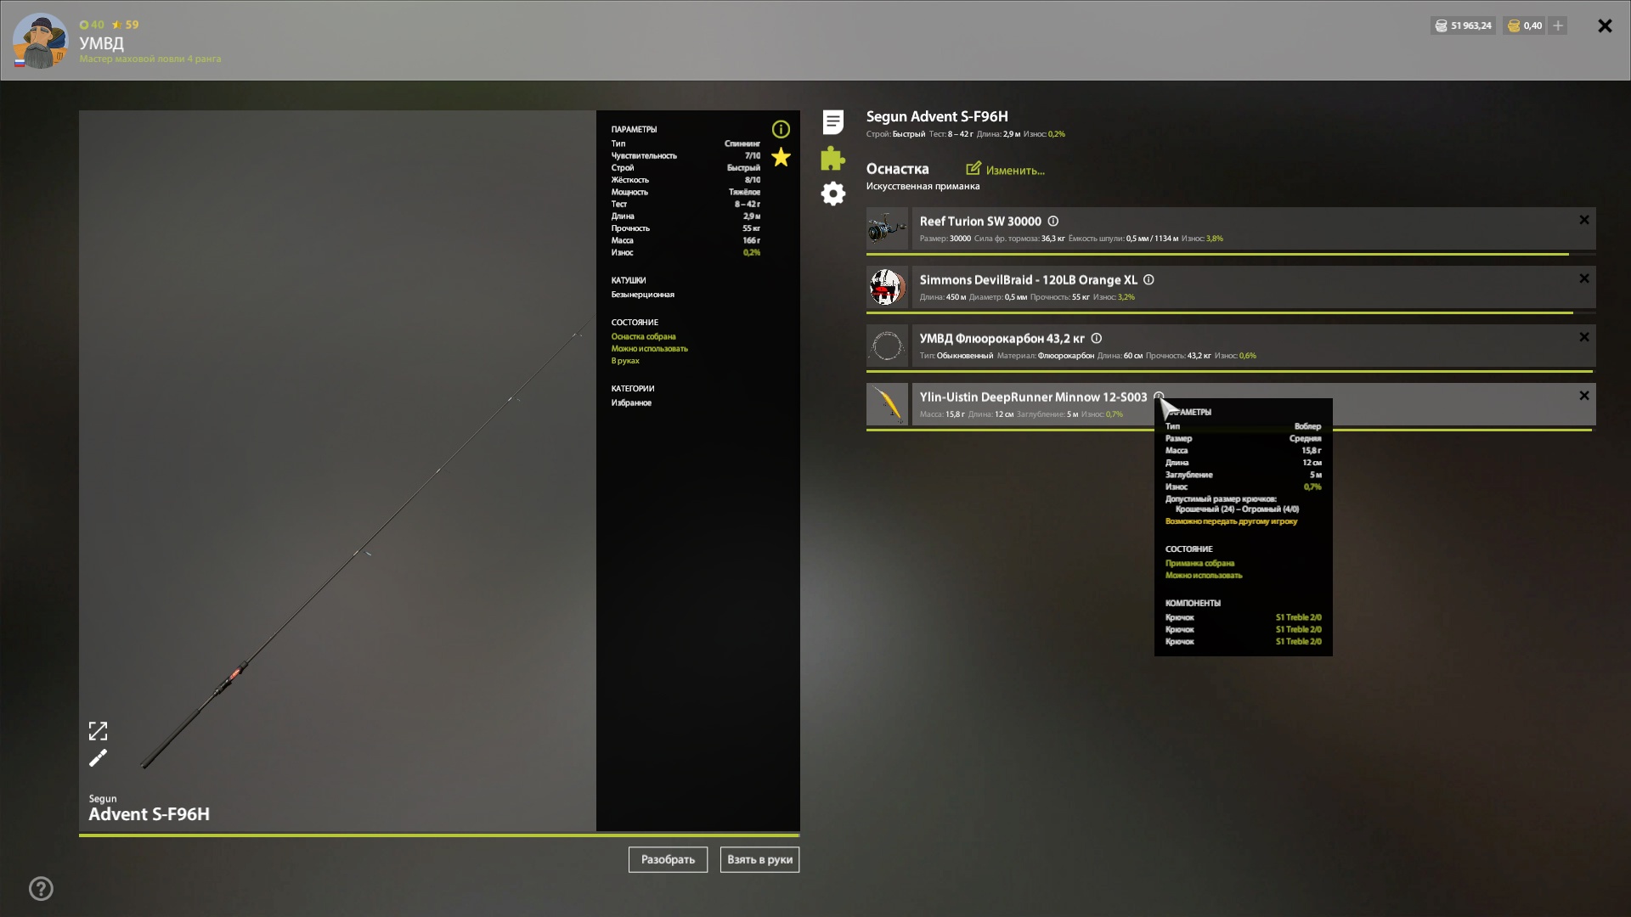Image resolution: width=1631 pixels, height=917 pixels.
Task: Close the rod setup window
Action: tap(1605, 26)
